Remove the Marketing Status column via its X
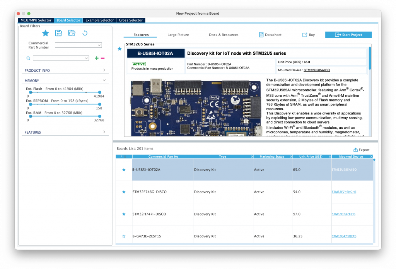Viewport: 396px width, 269px height. click(x=291, y=156)
